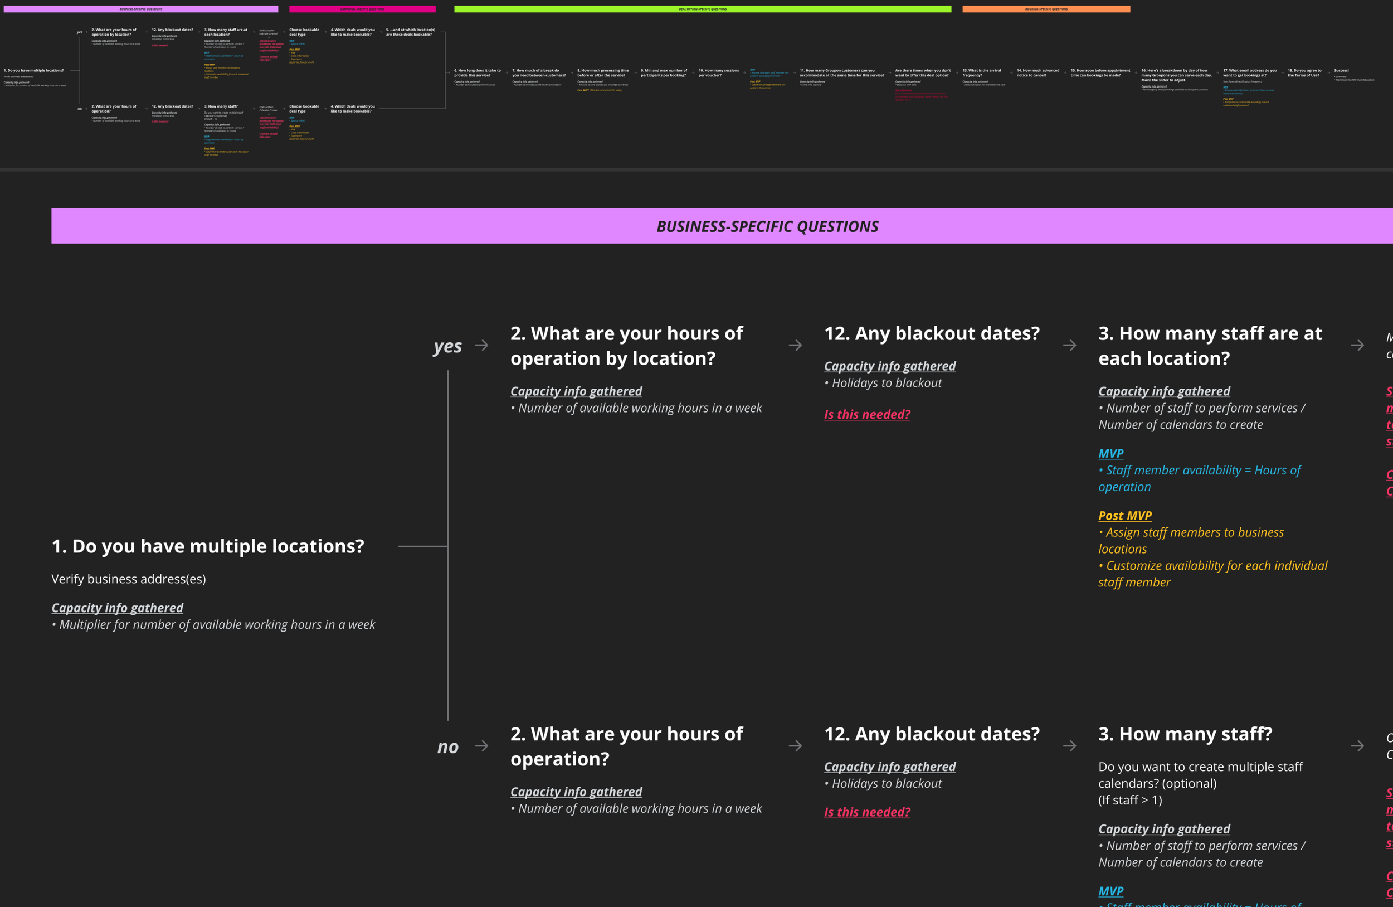Click the Post MVP label under question 3

tap(1124, 515)
